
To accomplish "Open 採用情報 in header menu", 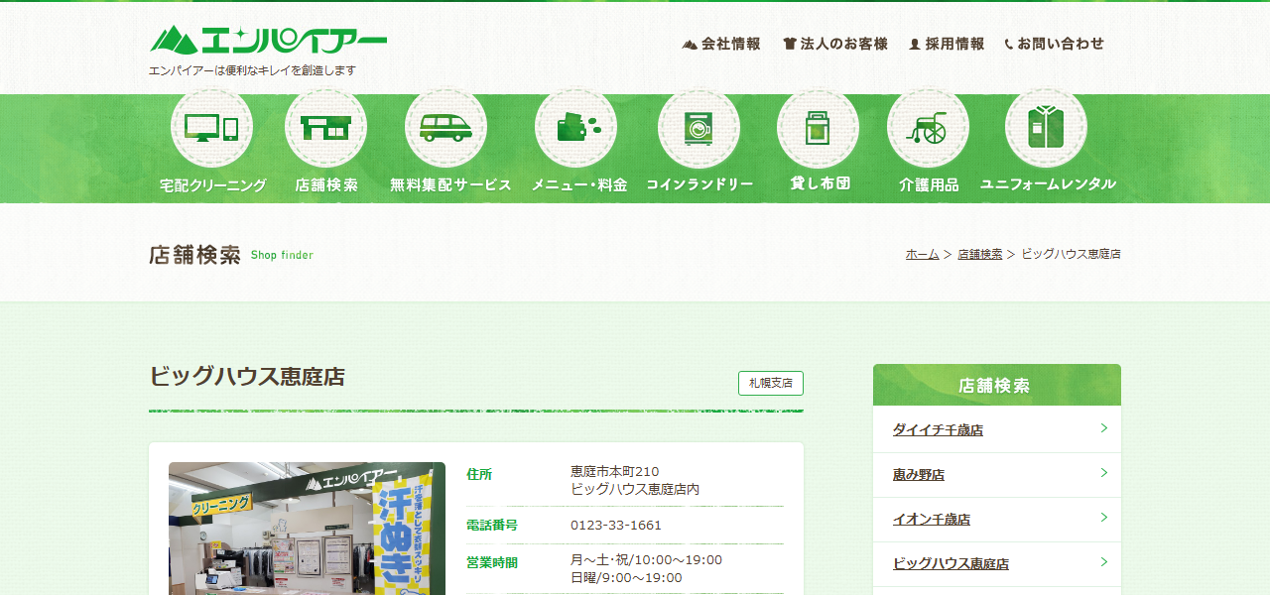I will [x=955, y=44].
